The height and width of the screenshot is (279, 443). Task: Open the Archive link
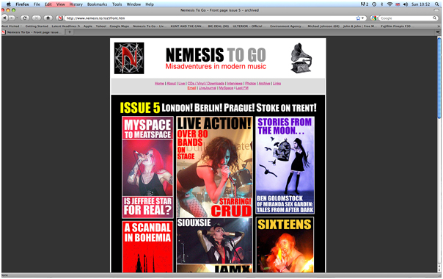coord(264,84)
